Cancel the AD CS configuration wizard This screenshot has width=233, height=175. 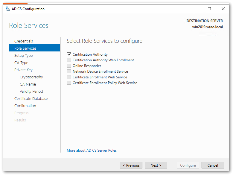coord(213,165)
